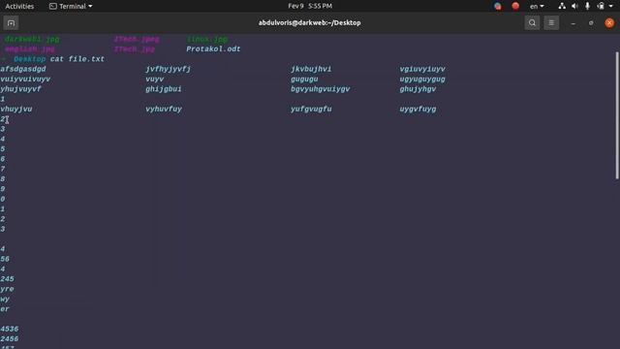Click the battery power icon
620x349 pixels.
601,6
